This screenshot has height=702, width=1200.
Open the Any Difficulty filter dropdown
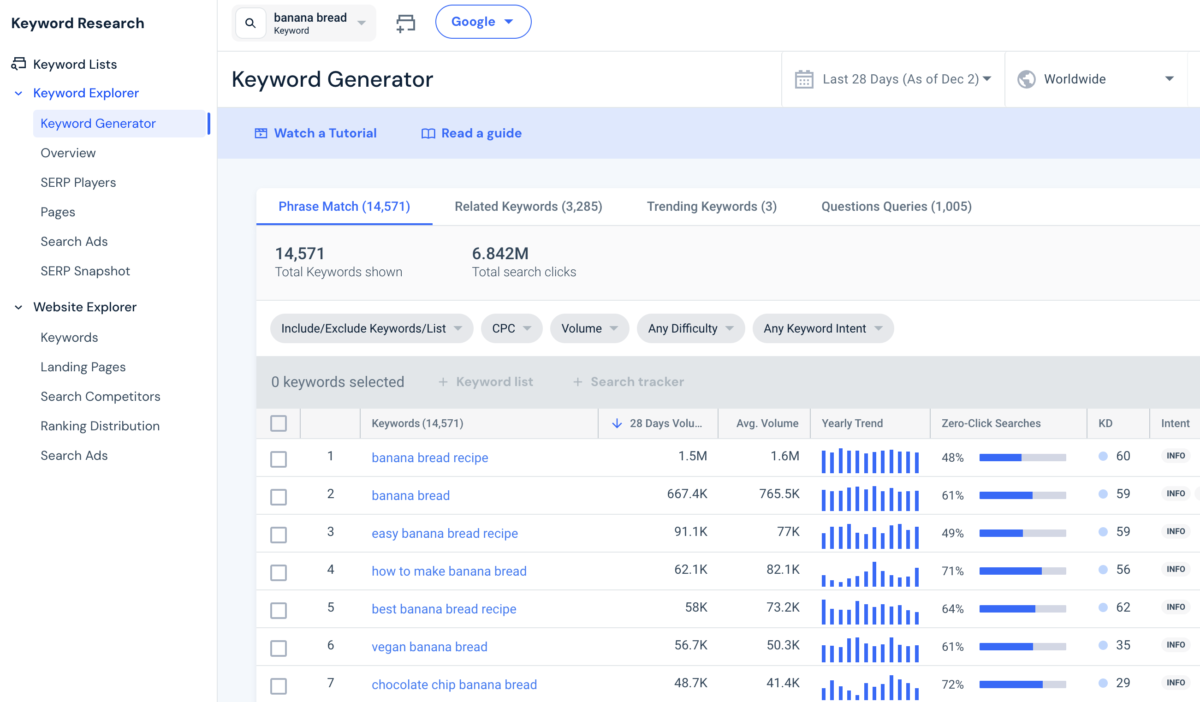690,328
